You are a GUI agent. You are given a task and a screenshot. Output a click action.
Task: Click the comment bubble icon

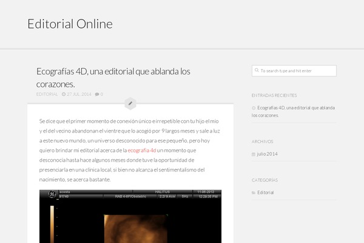click(x=97, y=94)
